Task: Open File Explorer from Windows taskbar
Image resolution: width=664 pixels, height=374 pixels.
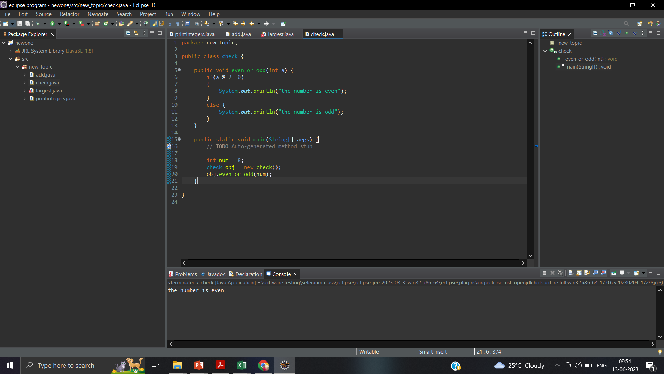Action: coord(177,365)
